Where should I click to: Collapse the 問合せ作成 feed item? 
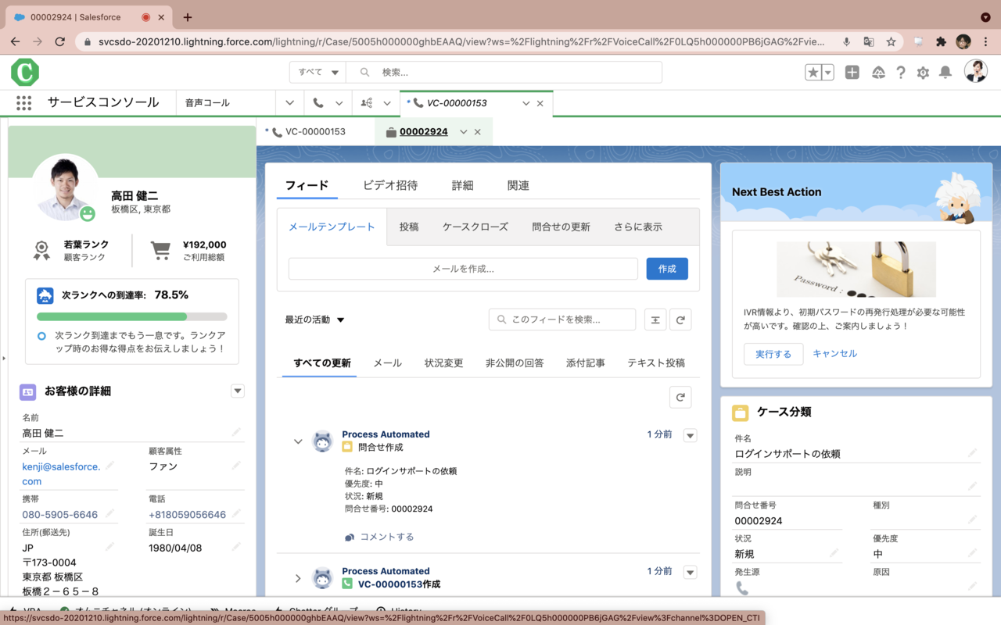[x=298, y=441]
